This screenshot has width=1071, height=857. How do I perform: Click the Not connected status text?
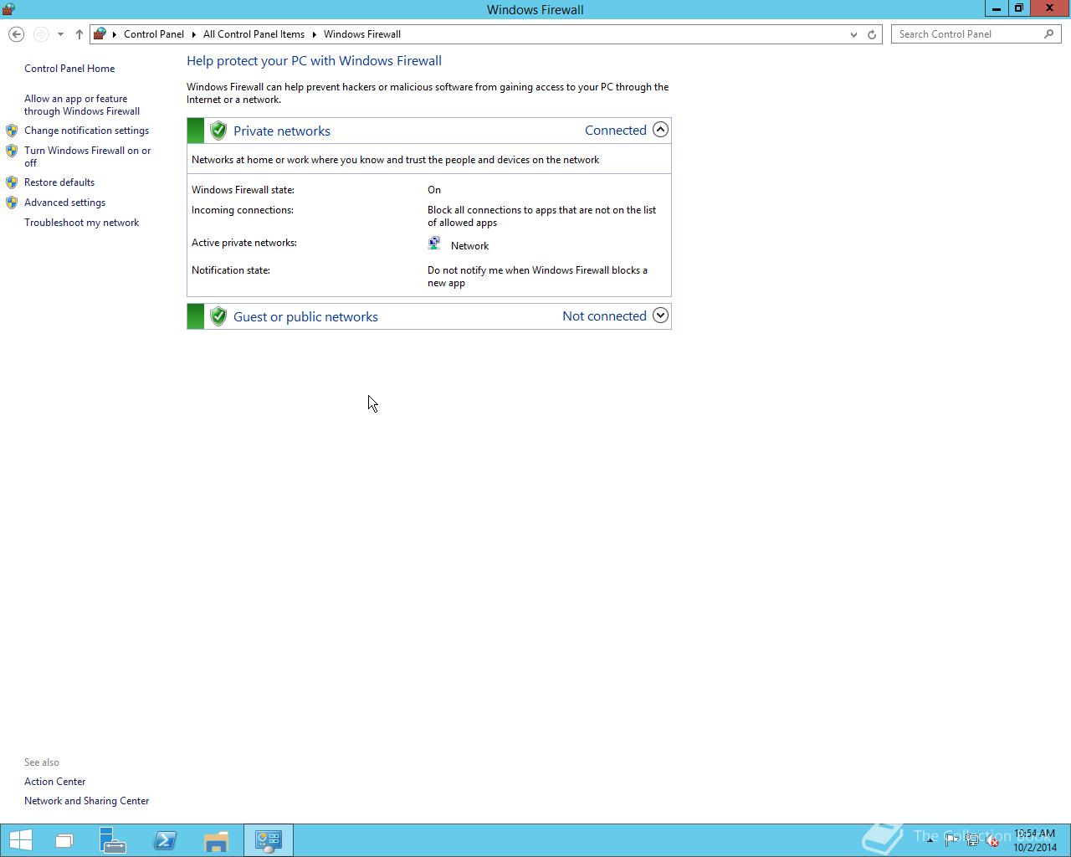click(604, 316)
